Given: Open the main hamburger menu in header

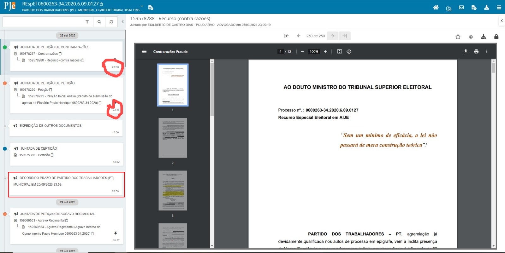Looking at the screenshot, I should tap(499, 8).
